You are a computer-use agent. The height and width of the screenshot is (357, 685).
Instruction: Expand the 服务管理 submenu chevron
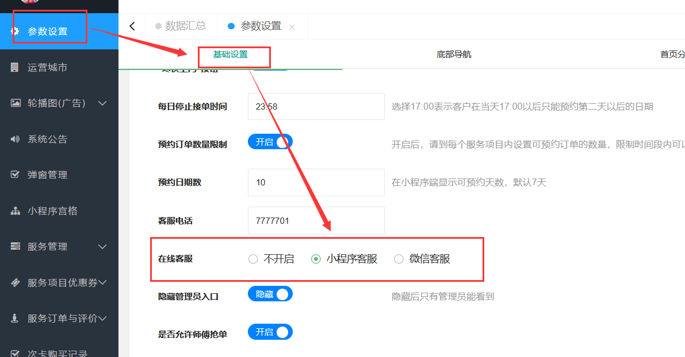pos(102,247)
